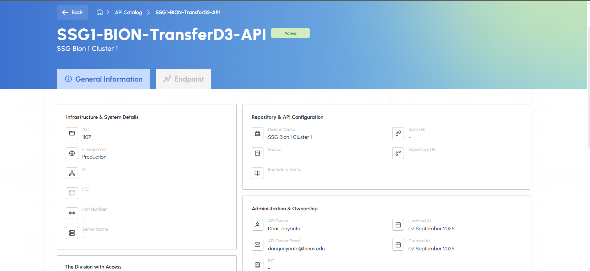590x271 pixels.
Task: Click the Environment globe icon
Action: click(x=72, y=153)
